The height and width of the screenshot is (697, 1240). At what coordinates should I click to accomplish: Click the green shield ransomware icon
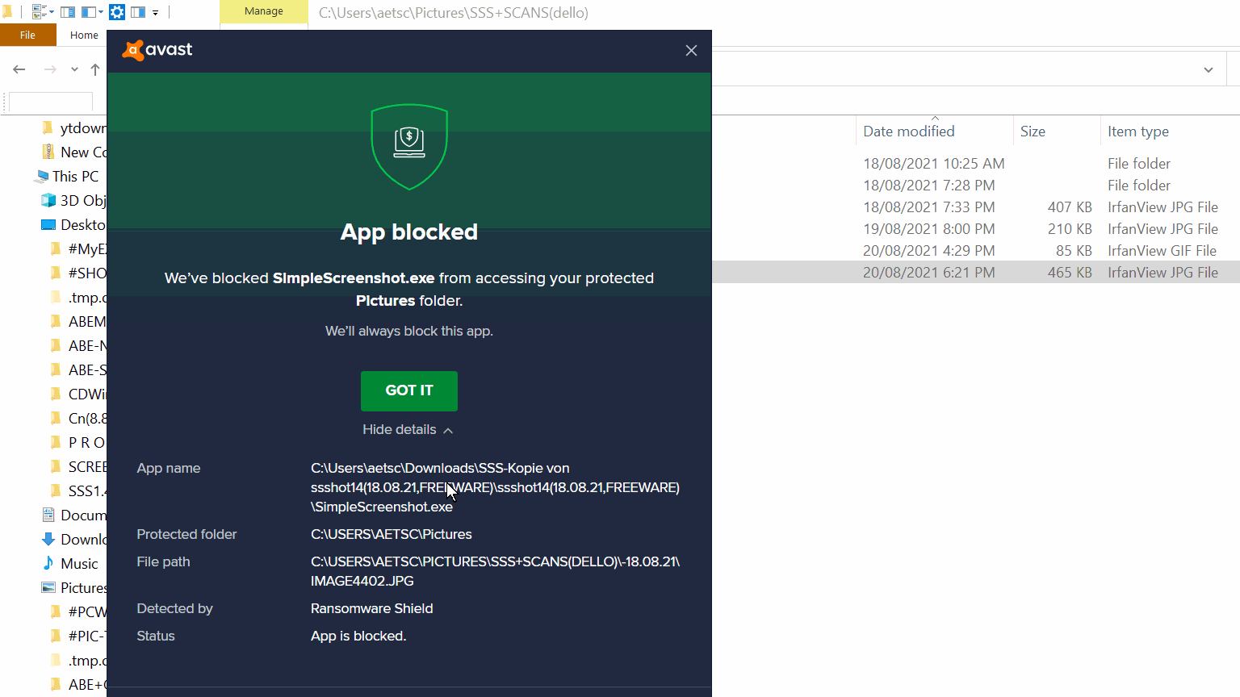coord(409,147)
